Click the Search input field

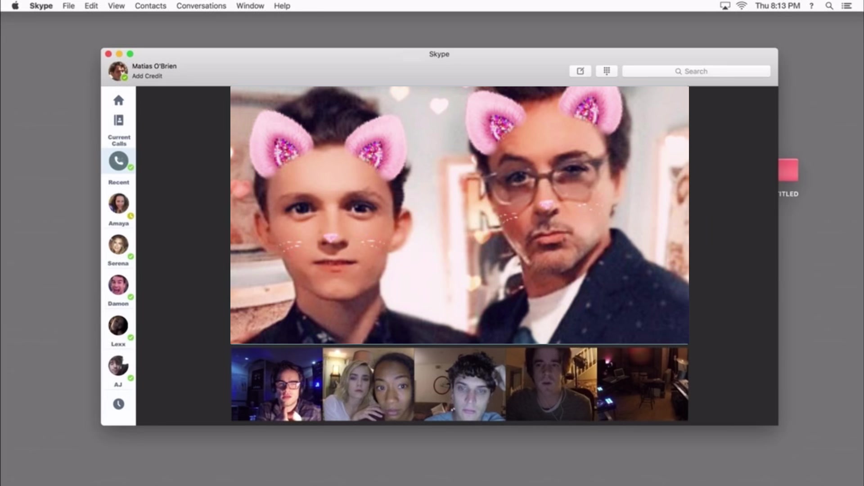(x=696, y=71)
